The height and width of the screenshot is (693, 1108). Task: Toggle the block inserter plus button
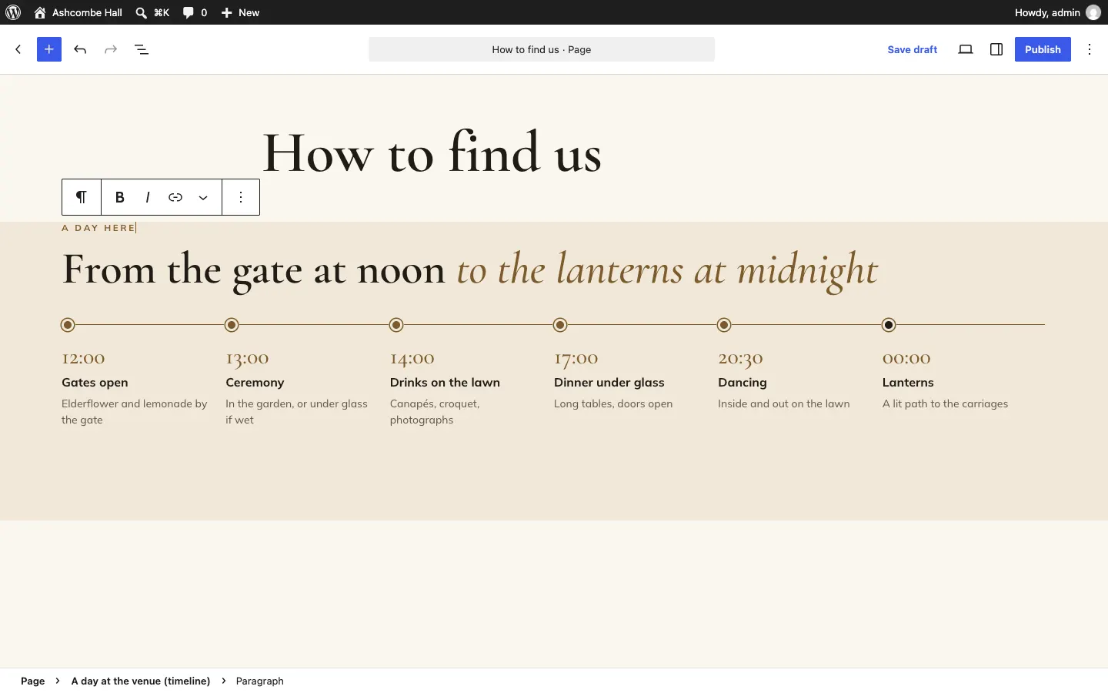pos(49,49)
